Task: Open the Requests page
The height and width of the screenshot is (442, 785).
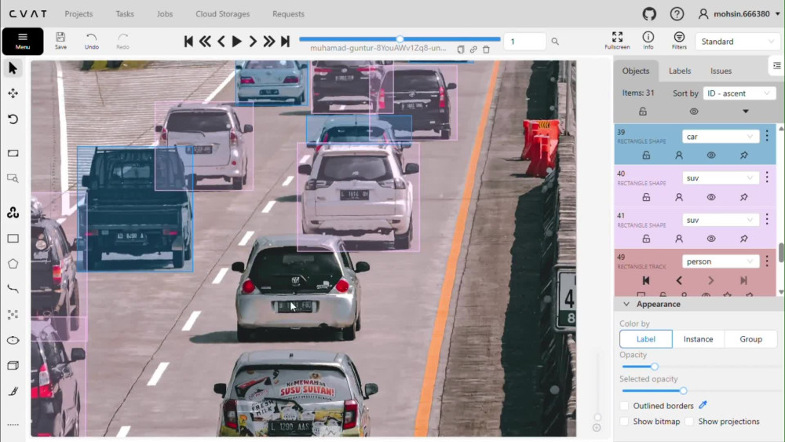Action: (288, 14)
